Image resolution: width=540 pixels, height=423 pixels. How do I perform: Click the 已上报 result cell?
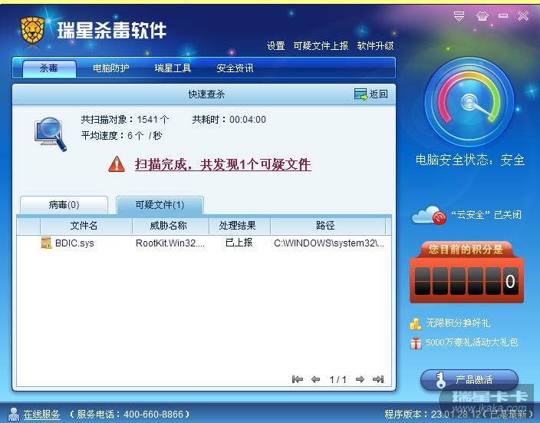(x=239, y=243)
